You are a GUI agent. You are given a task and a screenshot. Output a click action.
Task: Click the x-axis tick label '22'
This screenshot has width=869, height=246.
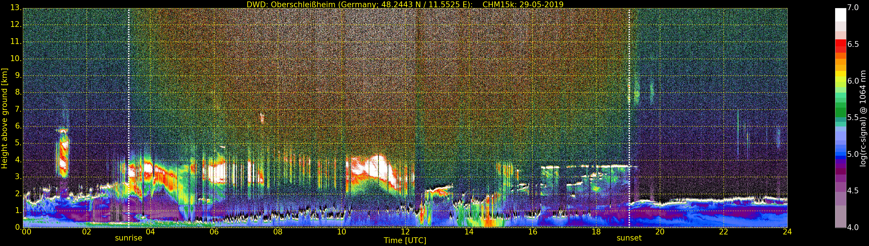click(x=724, y=232)
